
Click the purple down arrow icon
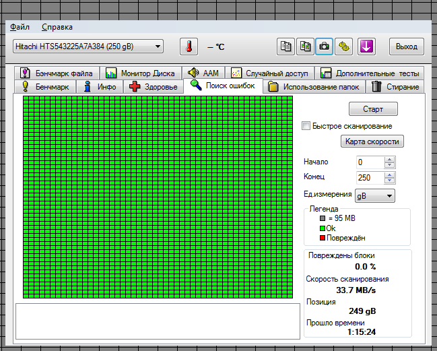(x=366, y=46)
